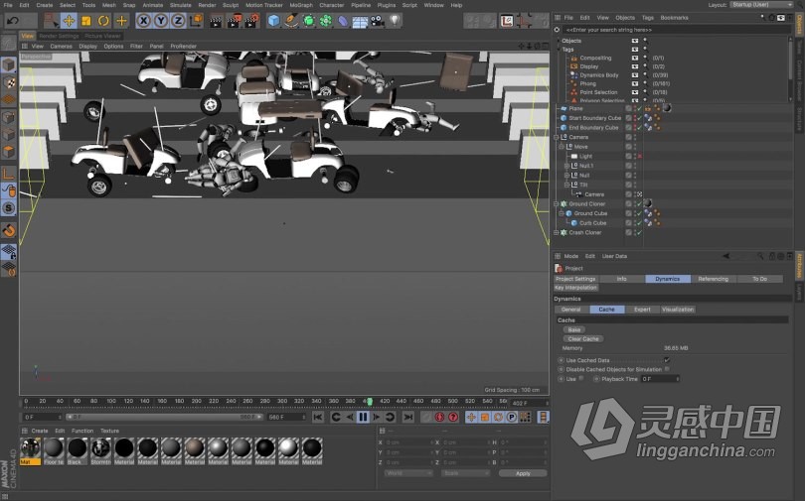Screen dimensions: 805x501
Task: Open the green generators icon
Action: coord(308,21)
